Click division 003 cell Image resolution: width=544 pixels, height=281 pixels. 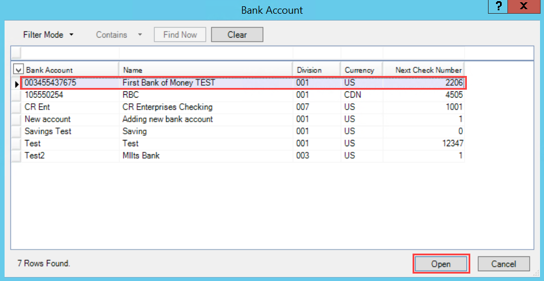click(317, 155)
